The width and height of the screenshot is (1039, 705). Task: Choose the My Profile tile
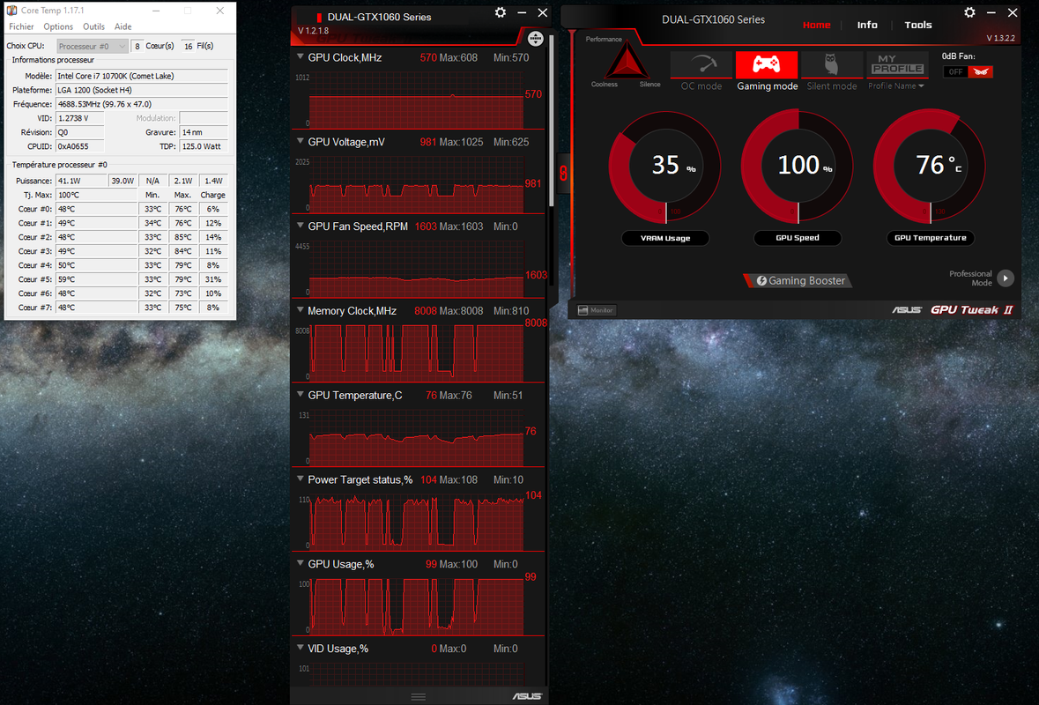(897, 65)
